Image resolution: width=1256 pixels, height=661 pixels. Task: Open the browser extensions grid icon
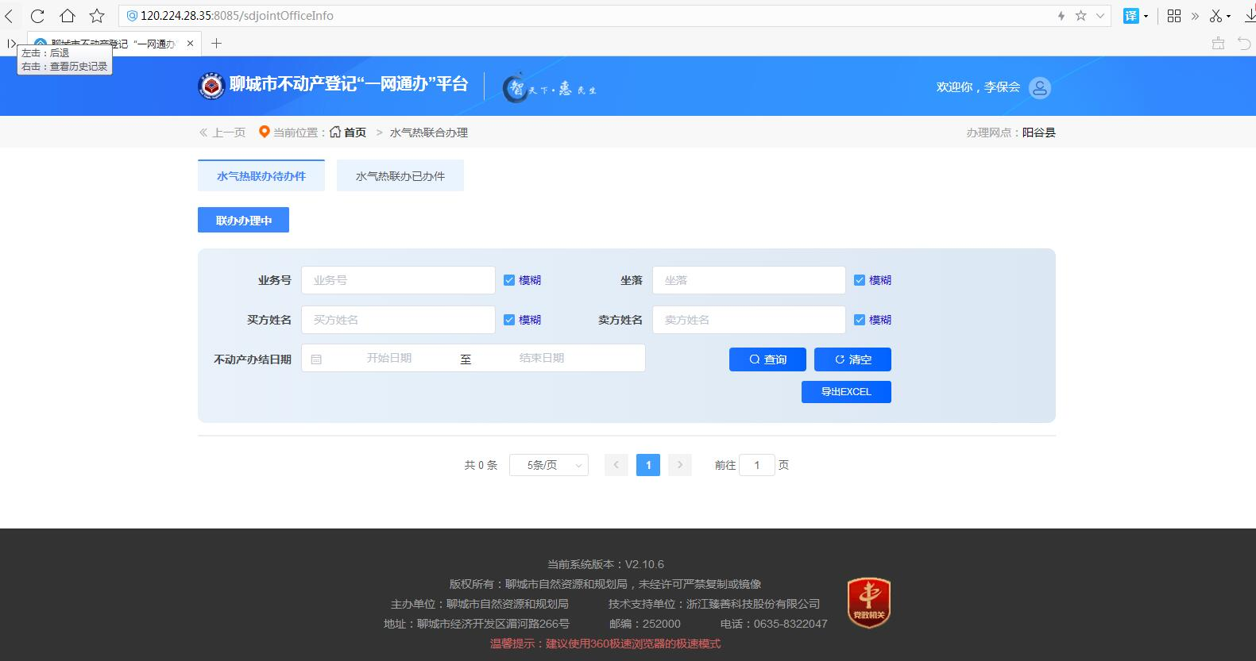click(x=1174, y=16)
